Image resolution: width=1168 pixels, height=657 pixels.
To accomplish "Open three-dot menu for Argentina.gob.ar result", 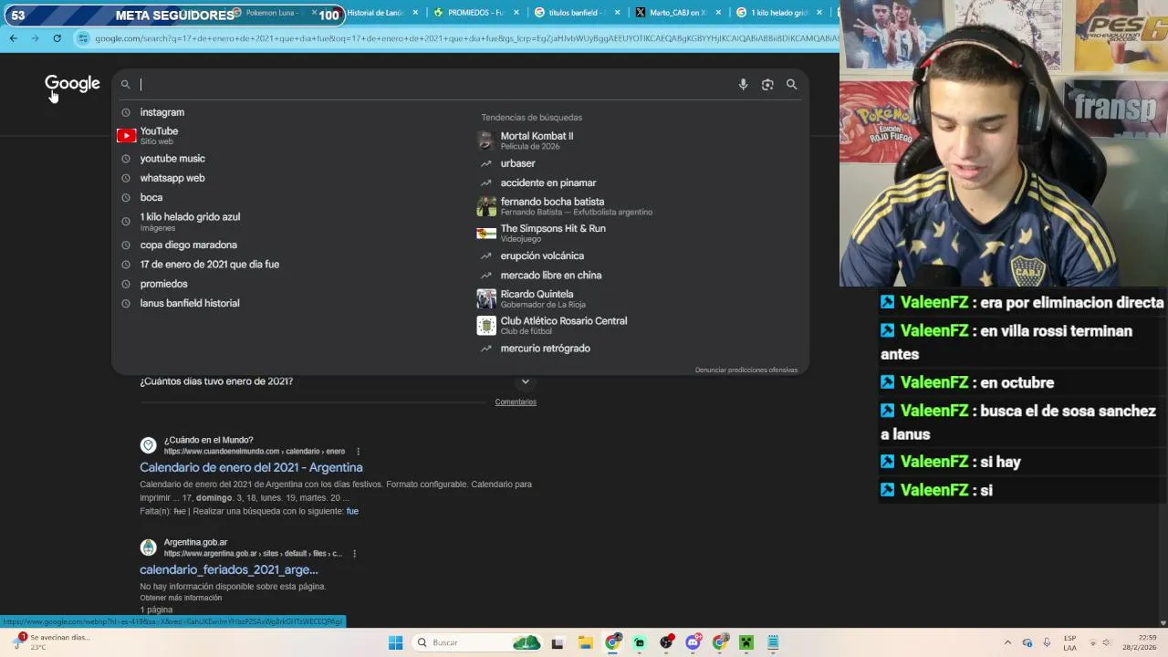I will [354, 553].
